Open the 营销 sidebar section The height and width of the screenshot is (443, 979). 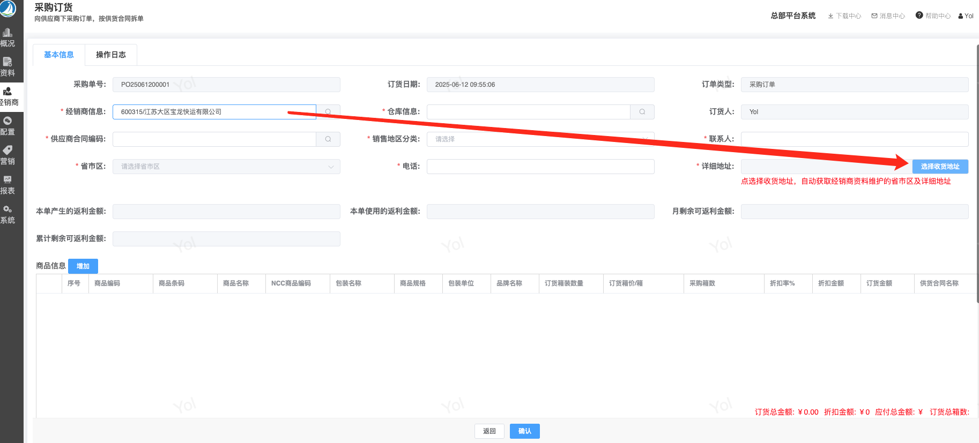tap(8, 156)
